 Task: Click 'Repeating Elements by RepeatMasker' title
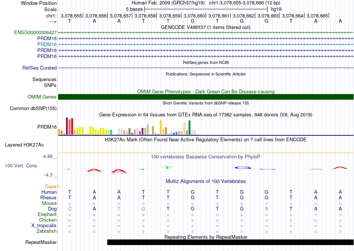pos(206,237)
